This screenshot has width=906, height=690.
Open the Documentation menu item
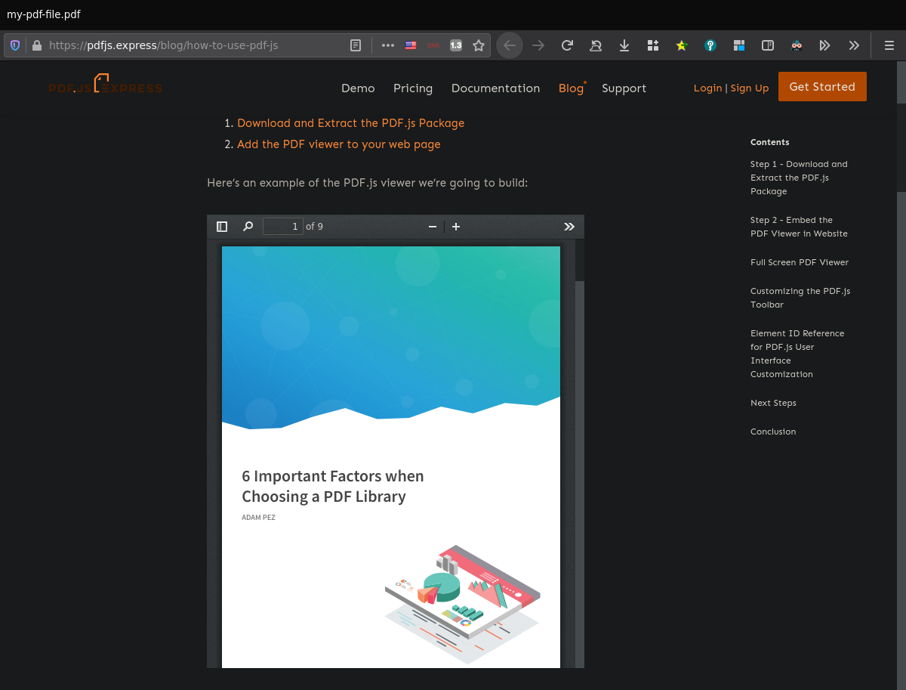coord(495,88)
